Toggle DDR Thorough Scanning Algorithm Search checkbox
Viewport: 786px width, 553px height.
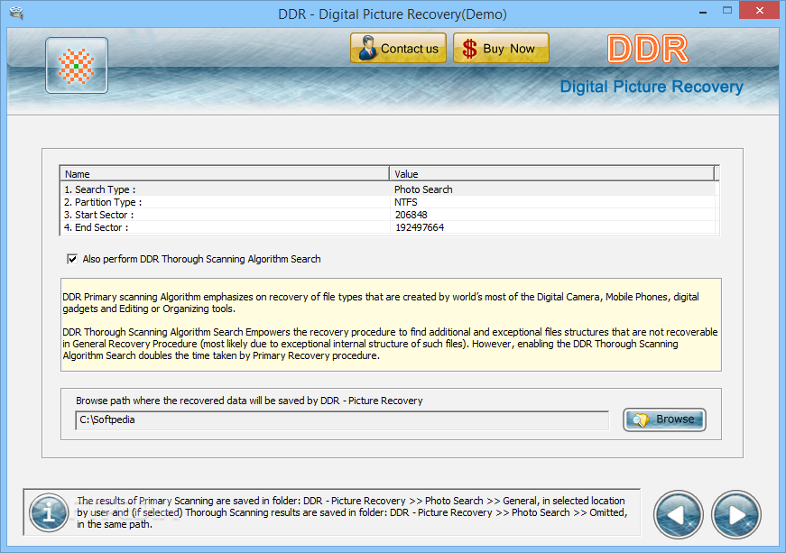pos(72,259)
